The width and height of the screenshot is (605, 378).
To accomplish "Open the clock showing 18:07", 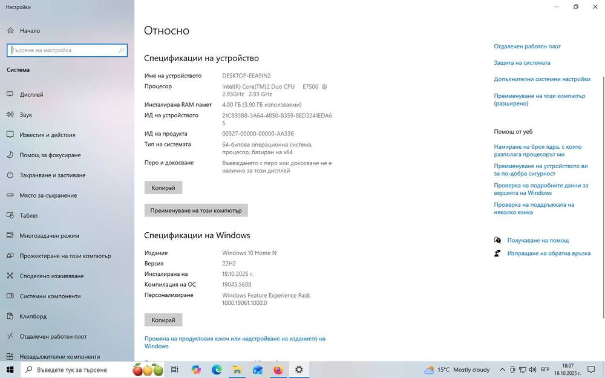I will tap(567, 370).
